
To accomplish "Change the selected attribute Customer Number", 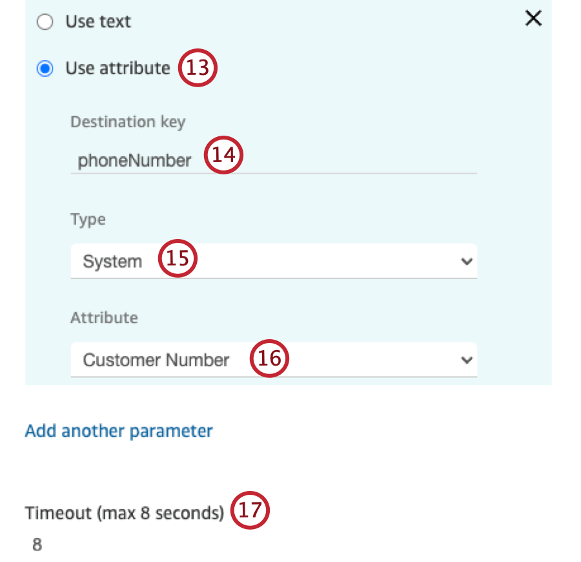I will [x=274, y=360].
